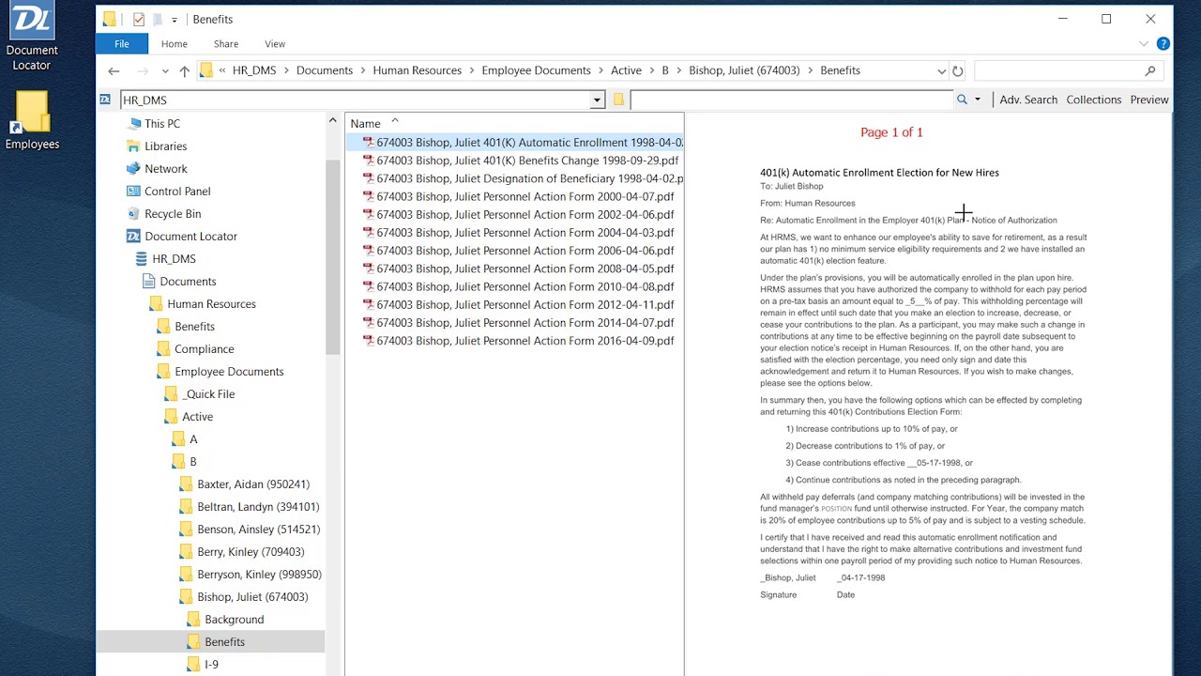This screenshot has width=1201, height=676.
Task: Expand the address bar history dropdown
Action: [941, 71]
